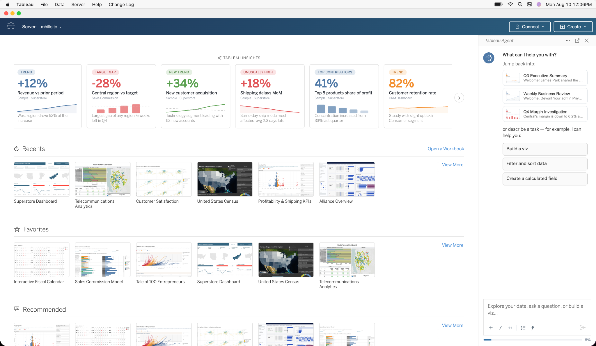Click the battery status icon

click(x=499, y=4)
